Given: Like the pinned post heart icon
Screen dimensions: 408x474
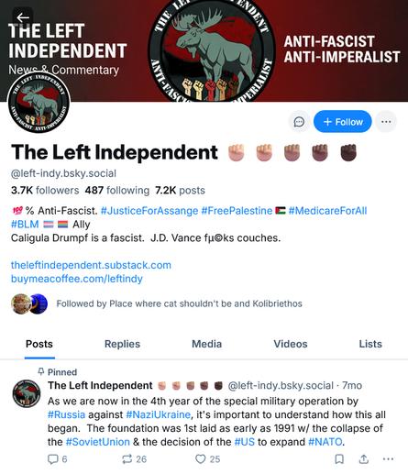Looking at the screenshot, I should pos(207,458).
